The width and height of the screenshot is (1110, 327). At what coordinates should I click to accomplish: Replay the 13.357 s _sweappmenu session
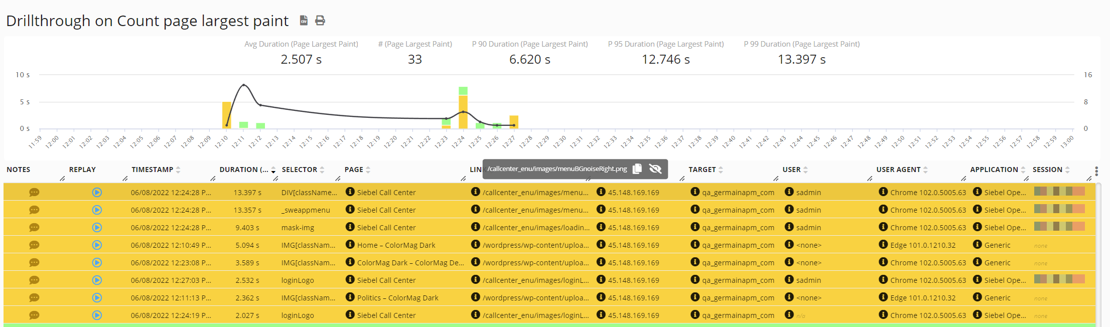pyautogui.click(x=97, y=210)
